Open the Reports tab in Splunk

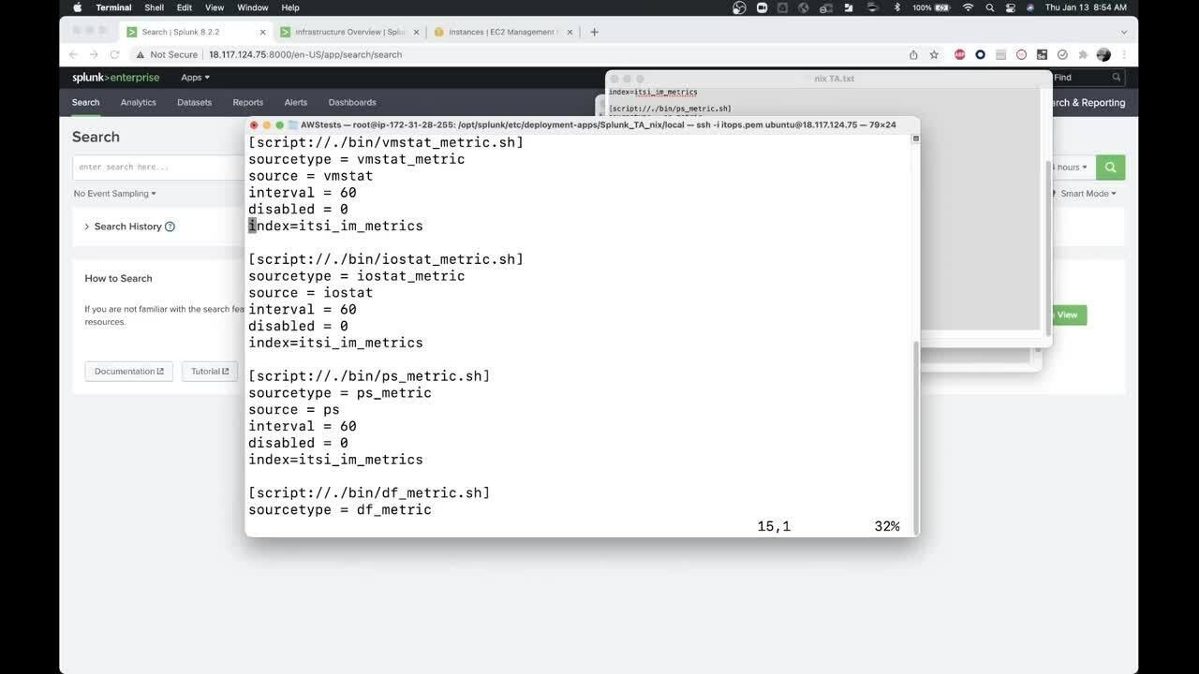(248, 102)
